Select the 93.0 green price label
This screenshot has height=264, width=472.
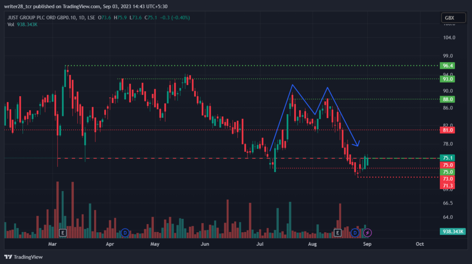click(447, 79)
